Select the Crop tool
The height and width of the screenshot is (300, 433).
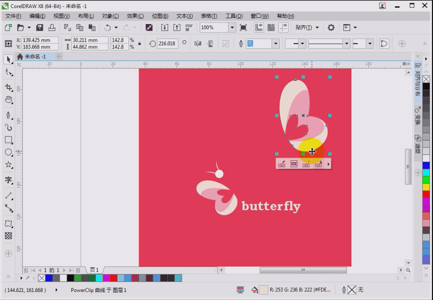(x=8, y=87)
